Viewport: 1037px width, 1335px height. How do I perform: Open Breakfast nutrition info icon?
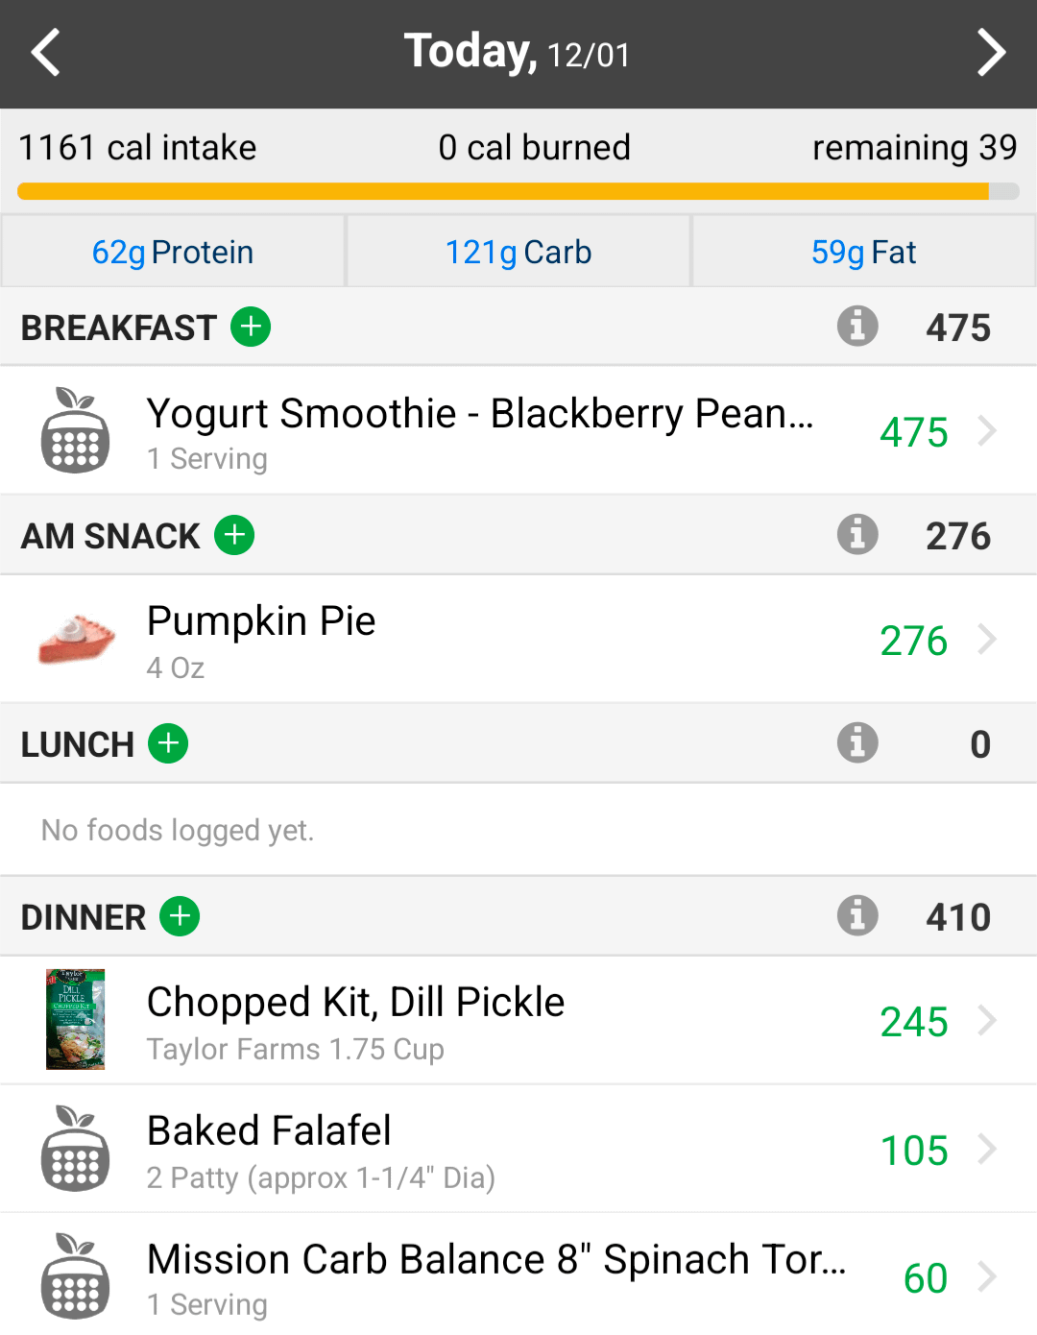coord(857,326)
